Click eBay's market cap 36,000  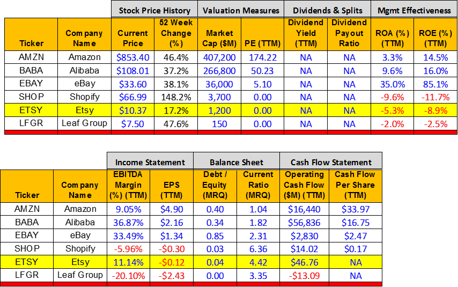coord(219,84)
